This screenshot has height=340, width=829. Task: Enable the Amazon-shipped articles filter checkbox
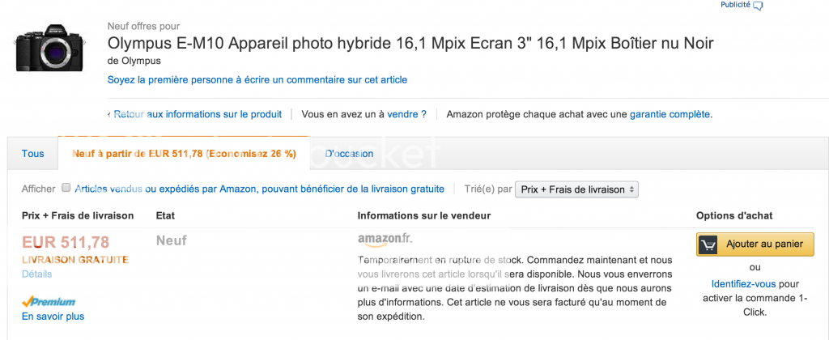66,189
